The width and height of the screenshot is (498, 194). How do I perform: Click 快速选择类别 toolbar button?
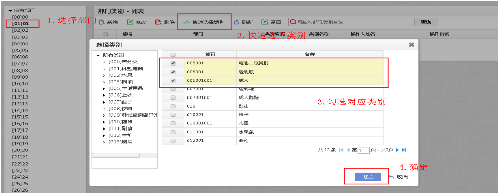point(204,22)
